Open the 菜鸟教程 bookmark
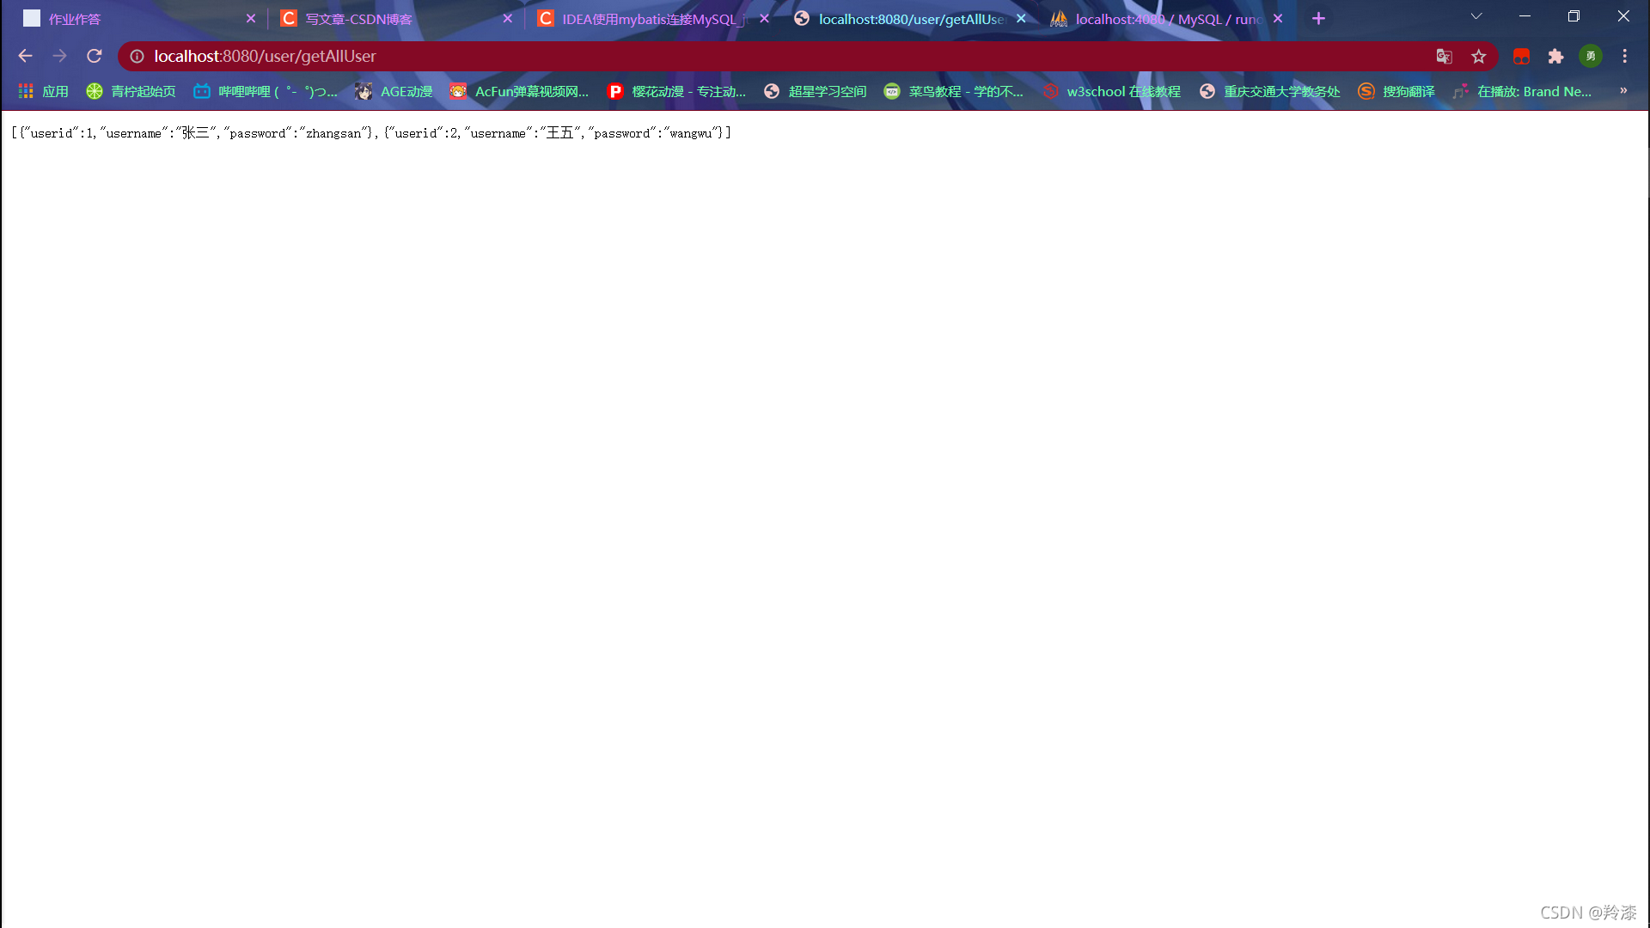 tap(954, 91)
